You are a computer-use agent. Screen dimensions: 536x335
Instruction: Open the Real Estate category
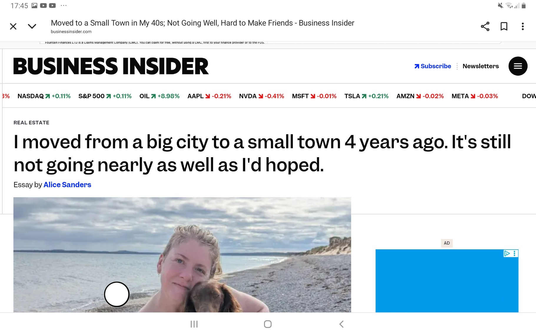click(31, 123)
